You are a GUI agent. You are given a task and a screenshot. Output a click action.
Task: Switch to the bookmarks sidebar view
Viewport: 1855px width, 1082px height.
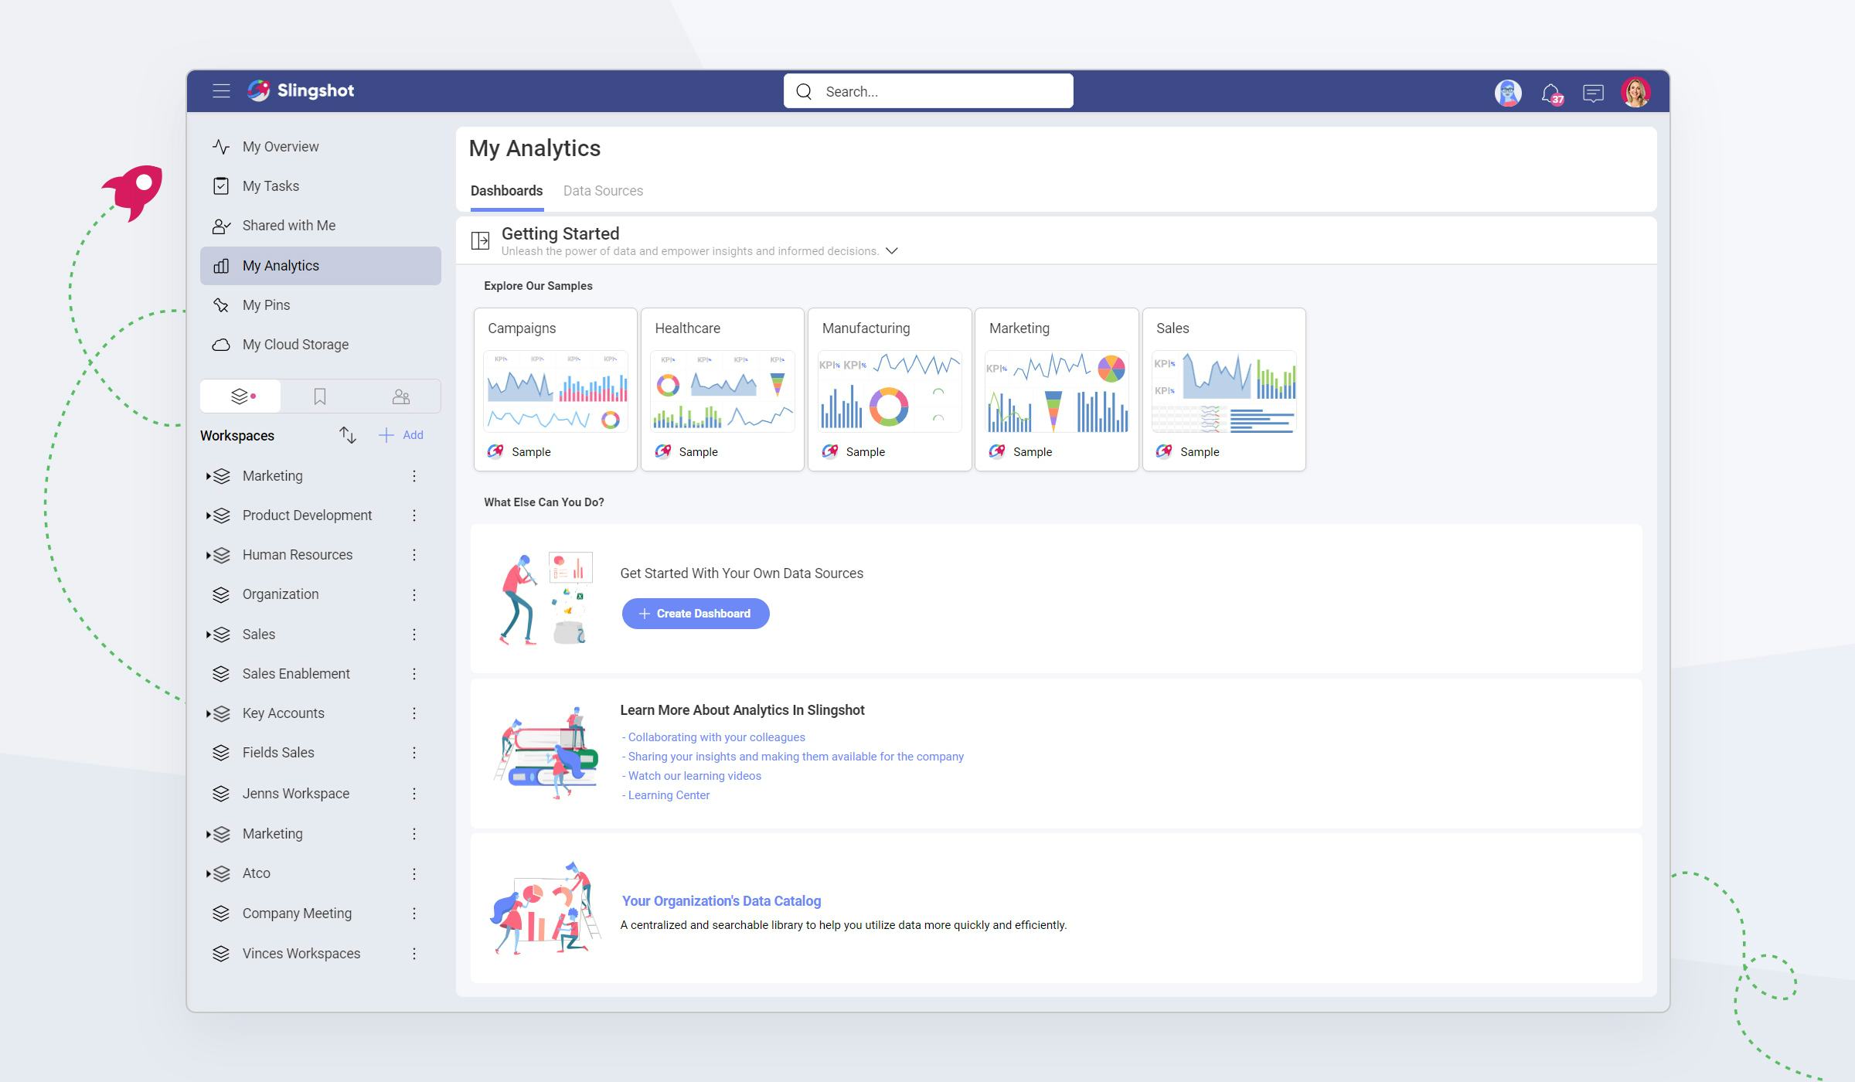coord(320,396)
